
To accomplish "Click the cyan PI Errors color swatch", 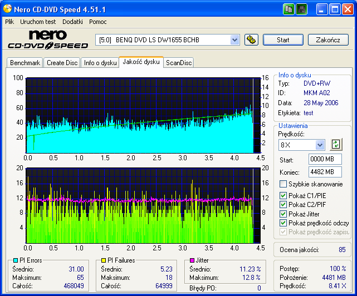I will pos(16,260).
